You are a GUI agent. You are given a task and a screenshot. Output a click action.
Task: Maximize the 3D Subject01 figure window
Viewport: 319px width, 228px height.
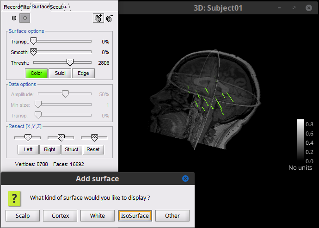[x=294, y=8]
